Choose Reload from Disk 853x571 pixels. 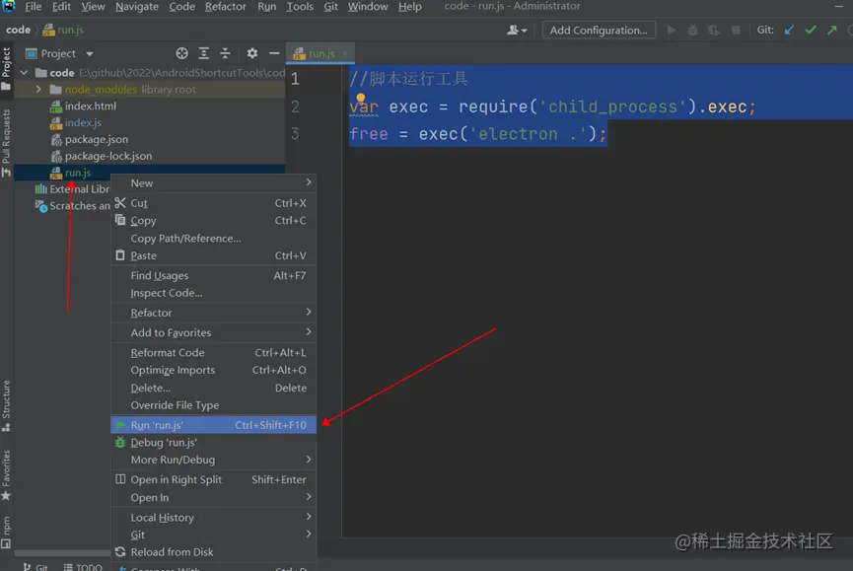[213, 552]
